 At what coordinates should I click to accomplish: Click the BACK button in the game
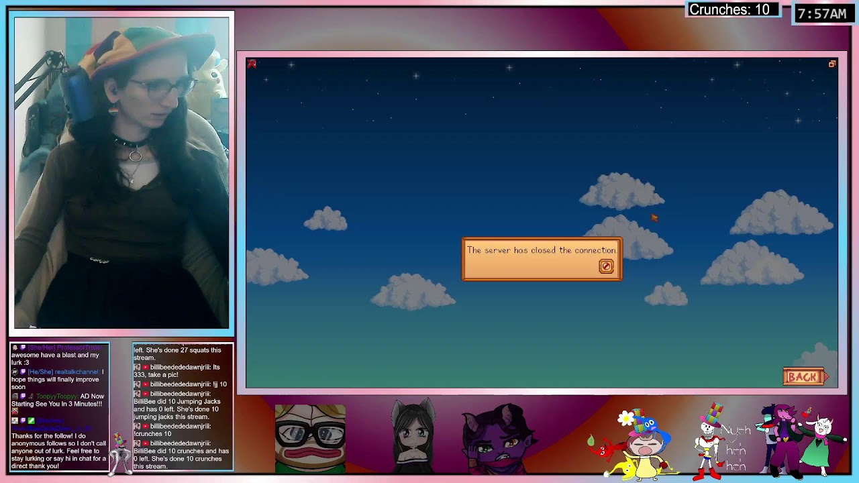click(x=805, y=377)
